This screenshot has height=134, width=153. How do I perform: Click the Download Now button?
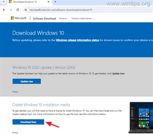[x=28, y=122]
